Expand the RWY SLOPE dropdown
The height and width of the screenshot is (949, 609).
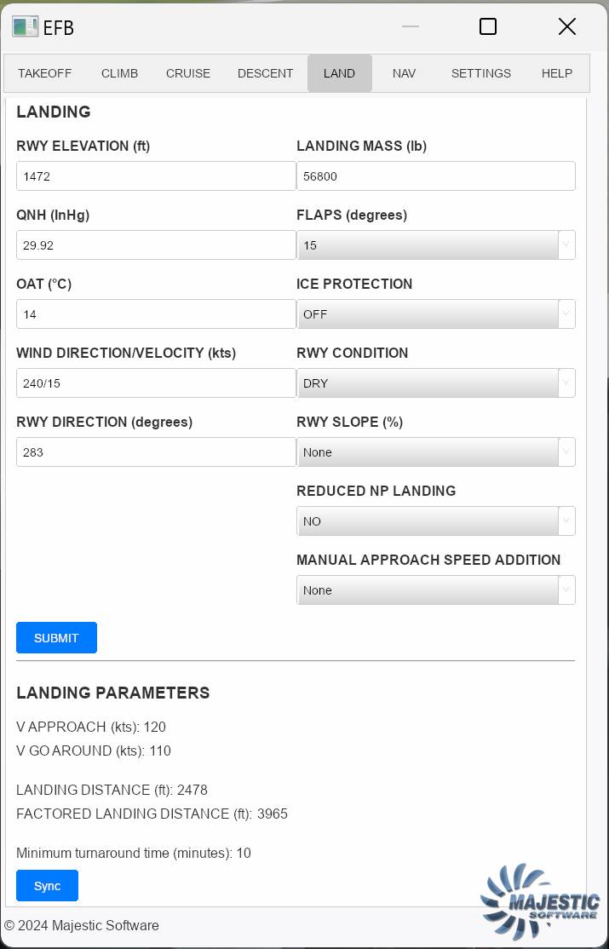coord(435,452)
